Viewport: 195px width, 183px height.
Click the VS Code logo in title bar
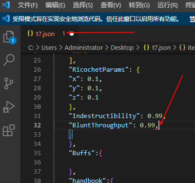click(6, 5)
